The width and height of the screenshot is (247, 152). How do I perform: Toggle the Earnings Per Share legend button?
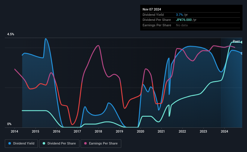click(101, 144)
